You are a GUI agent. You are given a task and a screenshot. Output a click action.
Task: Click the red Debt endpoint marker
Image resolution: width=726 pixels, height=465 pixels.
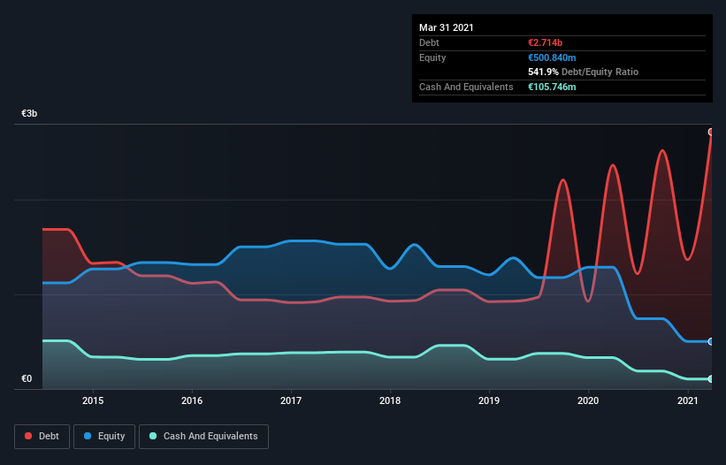point(711,132)
